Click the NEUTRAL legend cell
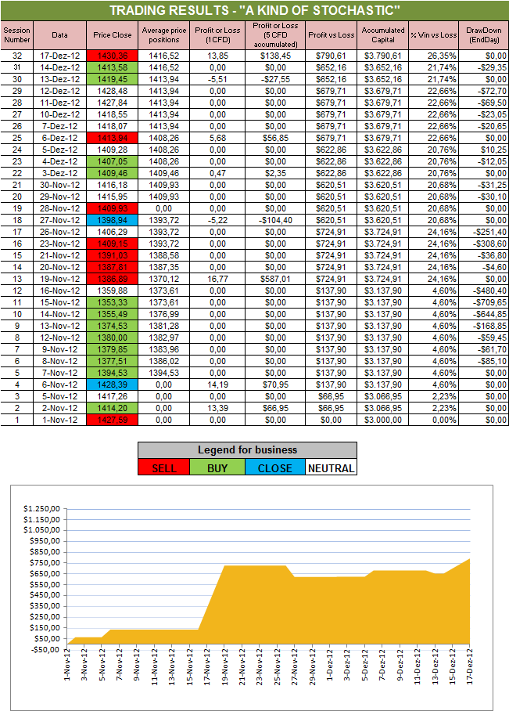 coord(331,467)
